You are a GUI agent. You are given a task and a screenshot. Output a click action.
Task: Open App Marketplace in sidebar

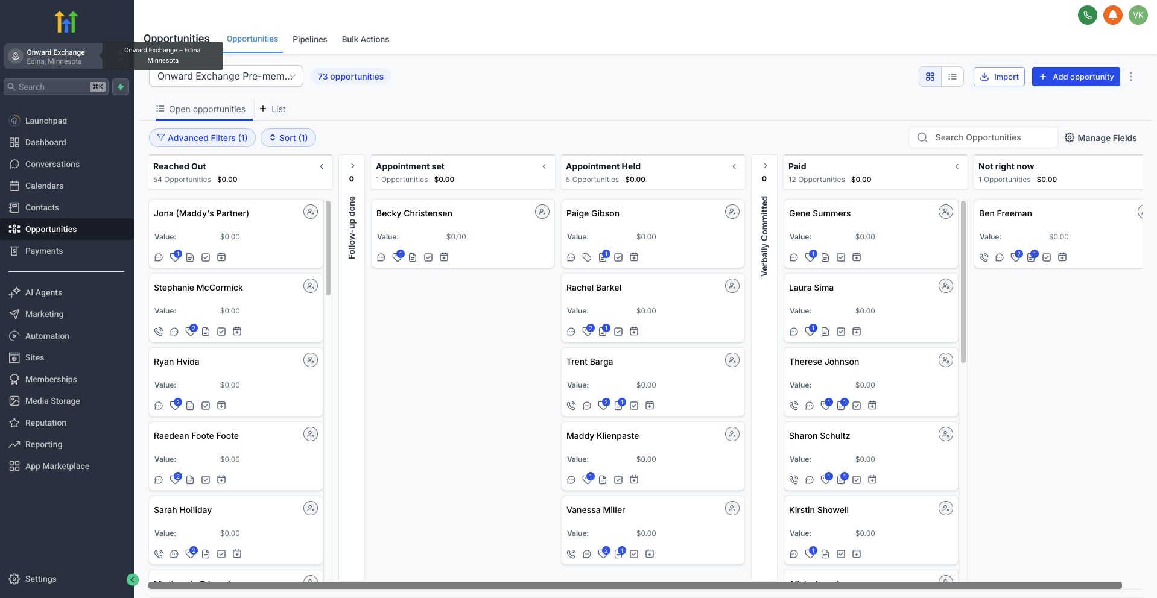coord(66,466)
